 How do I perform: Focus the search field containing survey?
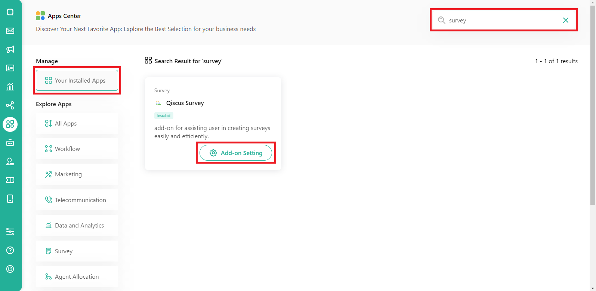[x=503, y=20]
